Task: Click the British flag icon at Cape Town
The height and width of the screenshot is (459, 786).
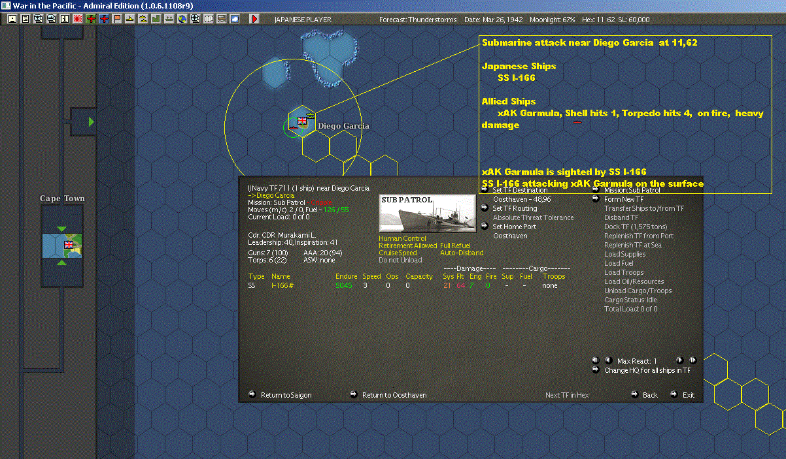Action: pyautogui.click(x=68, y=245)
